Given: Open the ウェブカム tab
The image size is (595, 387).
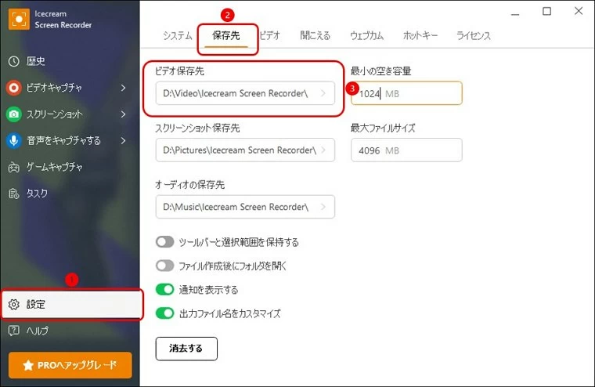Looking at the screenshot, I should pos(366,36).
